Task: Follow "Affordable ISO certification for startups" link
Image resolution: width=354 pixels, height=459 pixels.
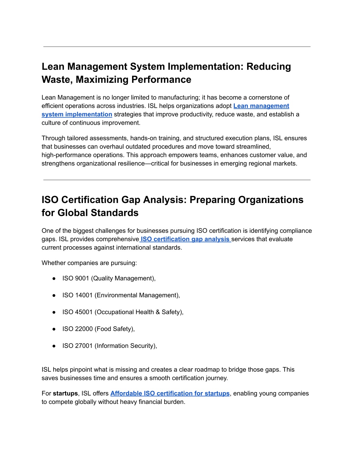Action: pyautogui.click(x=170, y=394)
